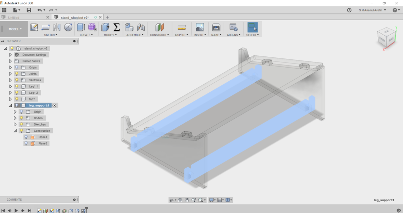403x213 pixels.
Task: Select the Create Sketch tool
Action: (x=34, y=27)
